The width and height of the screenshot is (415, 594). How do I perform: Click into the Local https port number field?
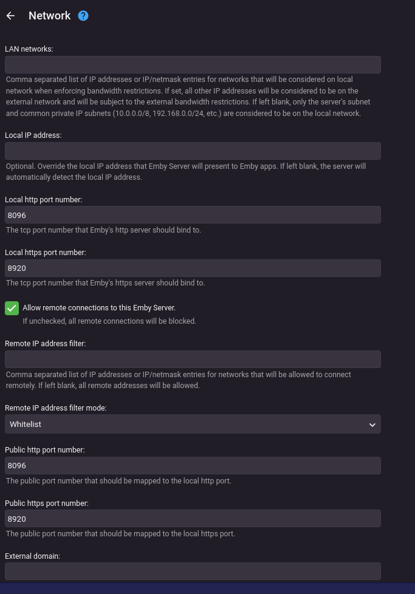[x=193, y=268]
